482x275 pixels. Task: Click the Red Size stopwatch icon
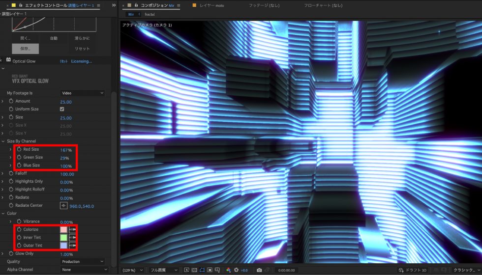click(x=19, y=149)
